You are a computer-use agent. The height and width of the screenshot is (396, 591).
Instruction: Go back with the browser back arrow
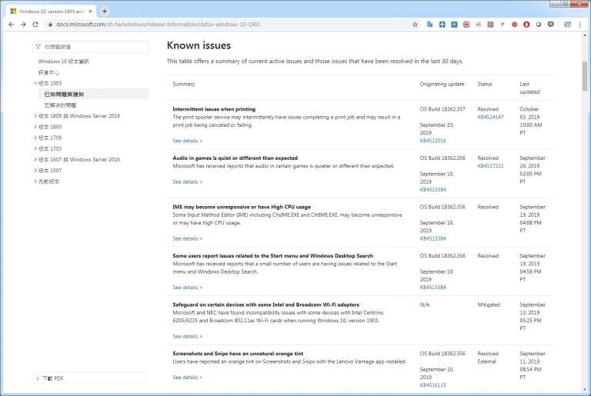point(11,25)
